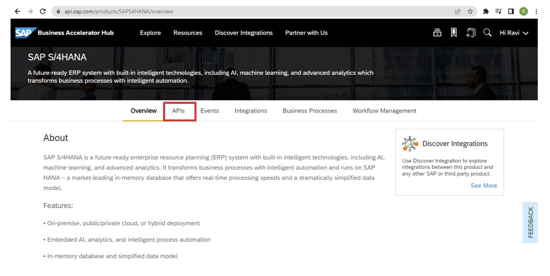Switch to the APIs tab
550x276 pixels.
pyautogui.click(x=178, y=111)
